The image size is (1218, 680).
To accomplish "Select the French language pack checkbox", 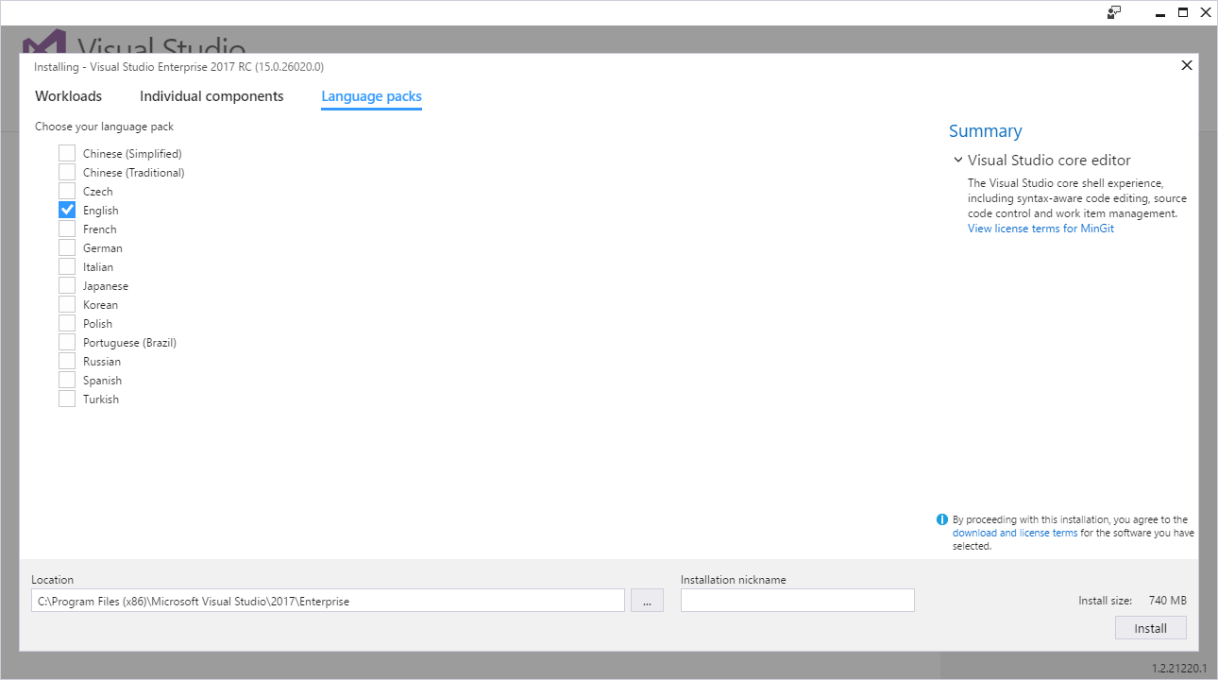I will click(67, 229).
